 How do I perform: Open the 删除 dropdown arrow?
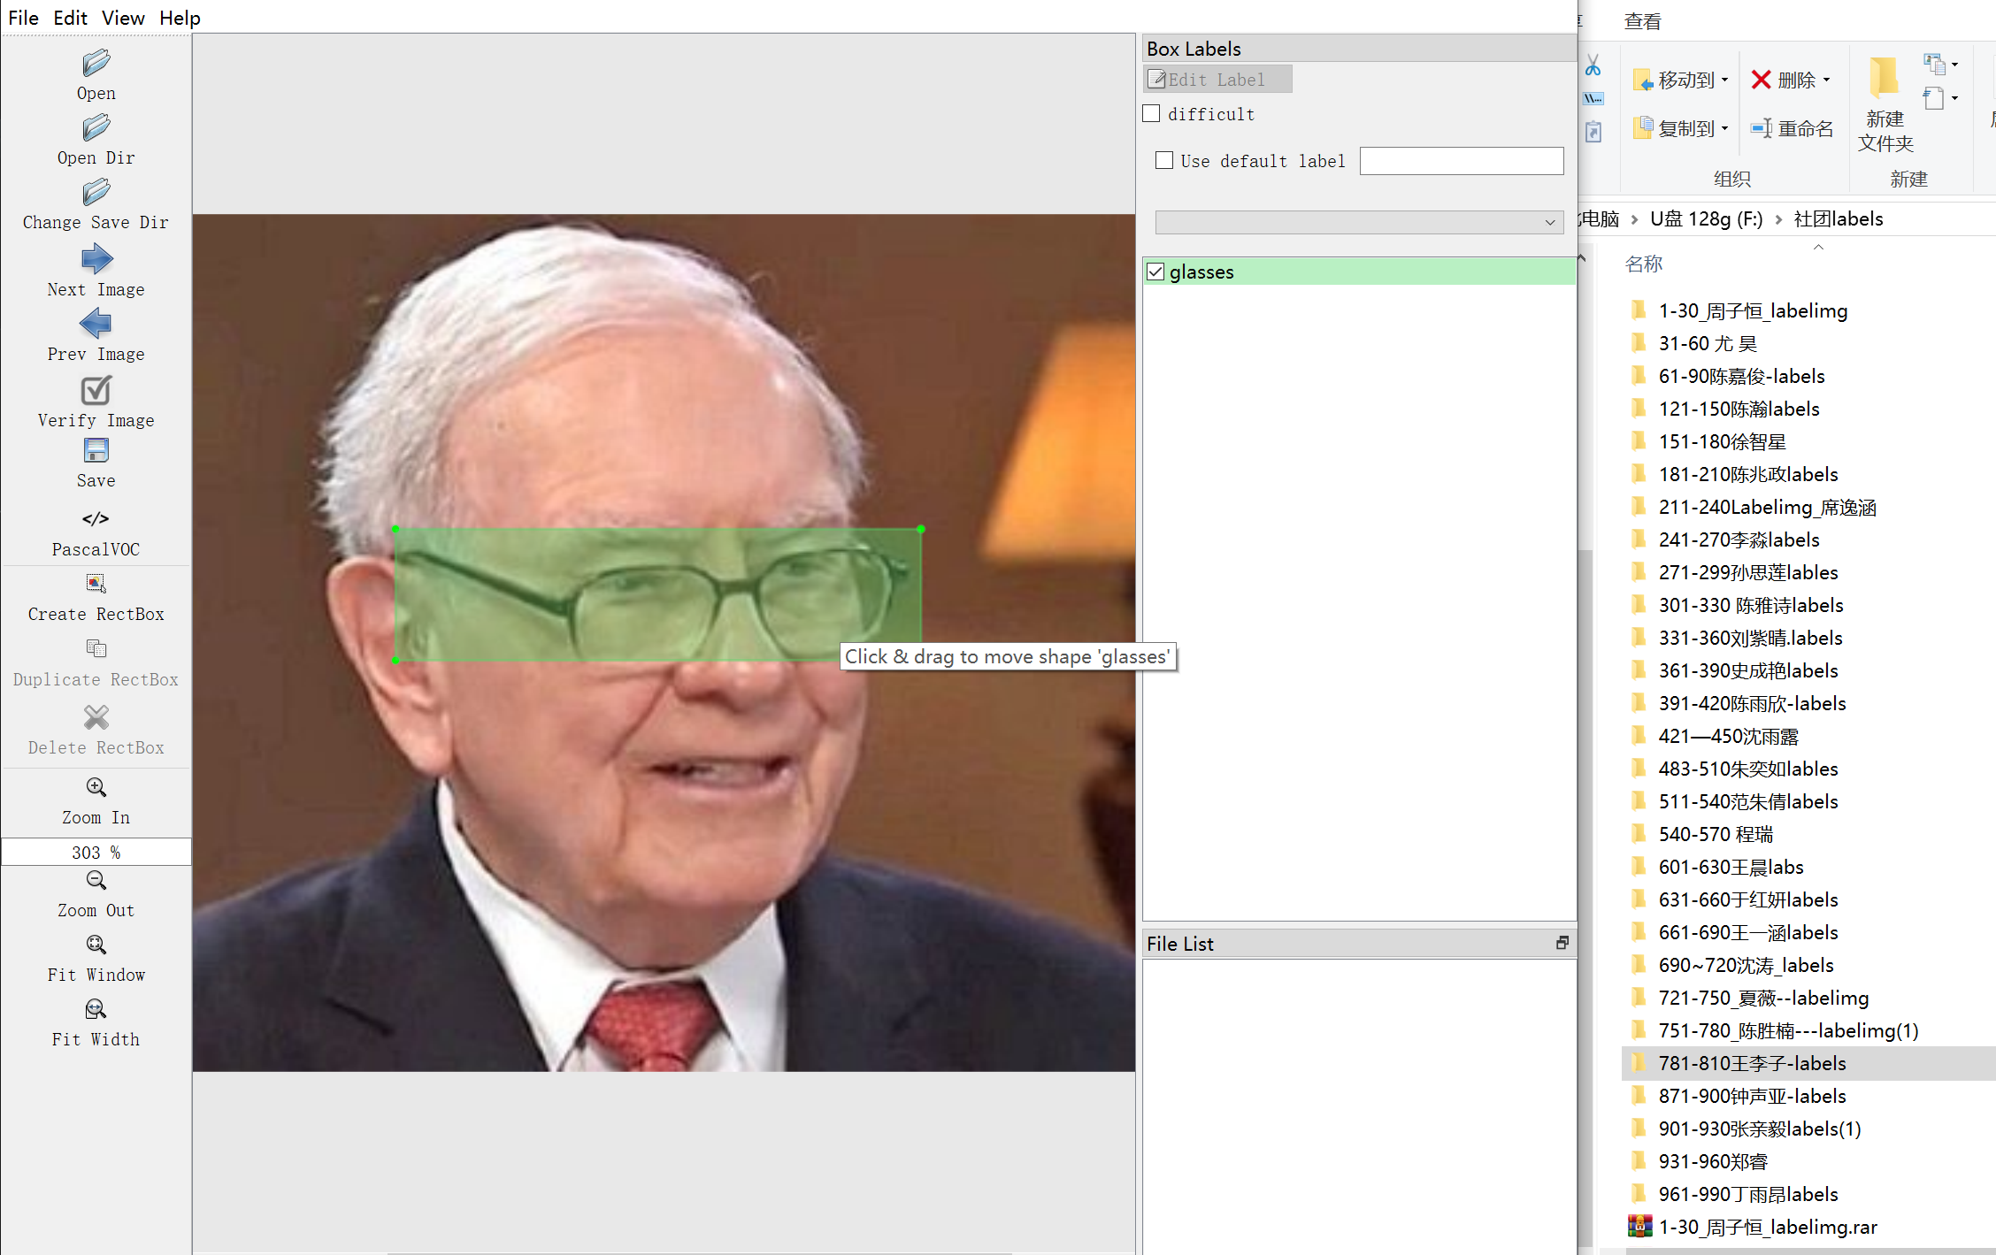tap(1826, 80)
